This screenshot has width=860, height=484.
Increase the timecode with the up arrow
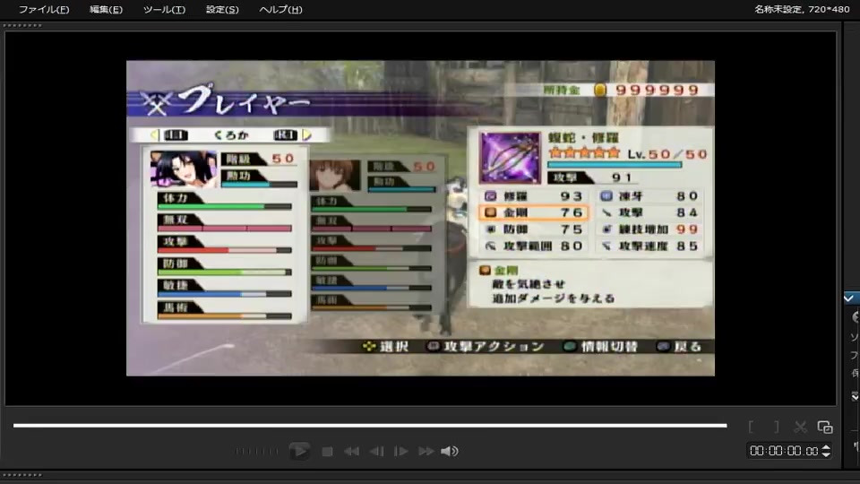826,448
